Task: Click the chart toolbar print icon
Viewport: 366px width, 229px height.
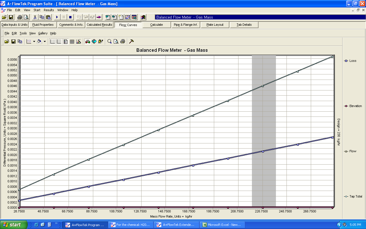Action: pos(123,42)
